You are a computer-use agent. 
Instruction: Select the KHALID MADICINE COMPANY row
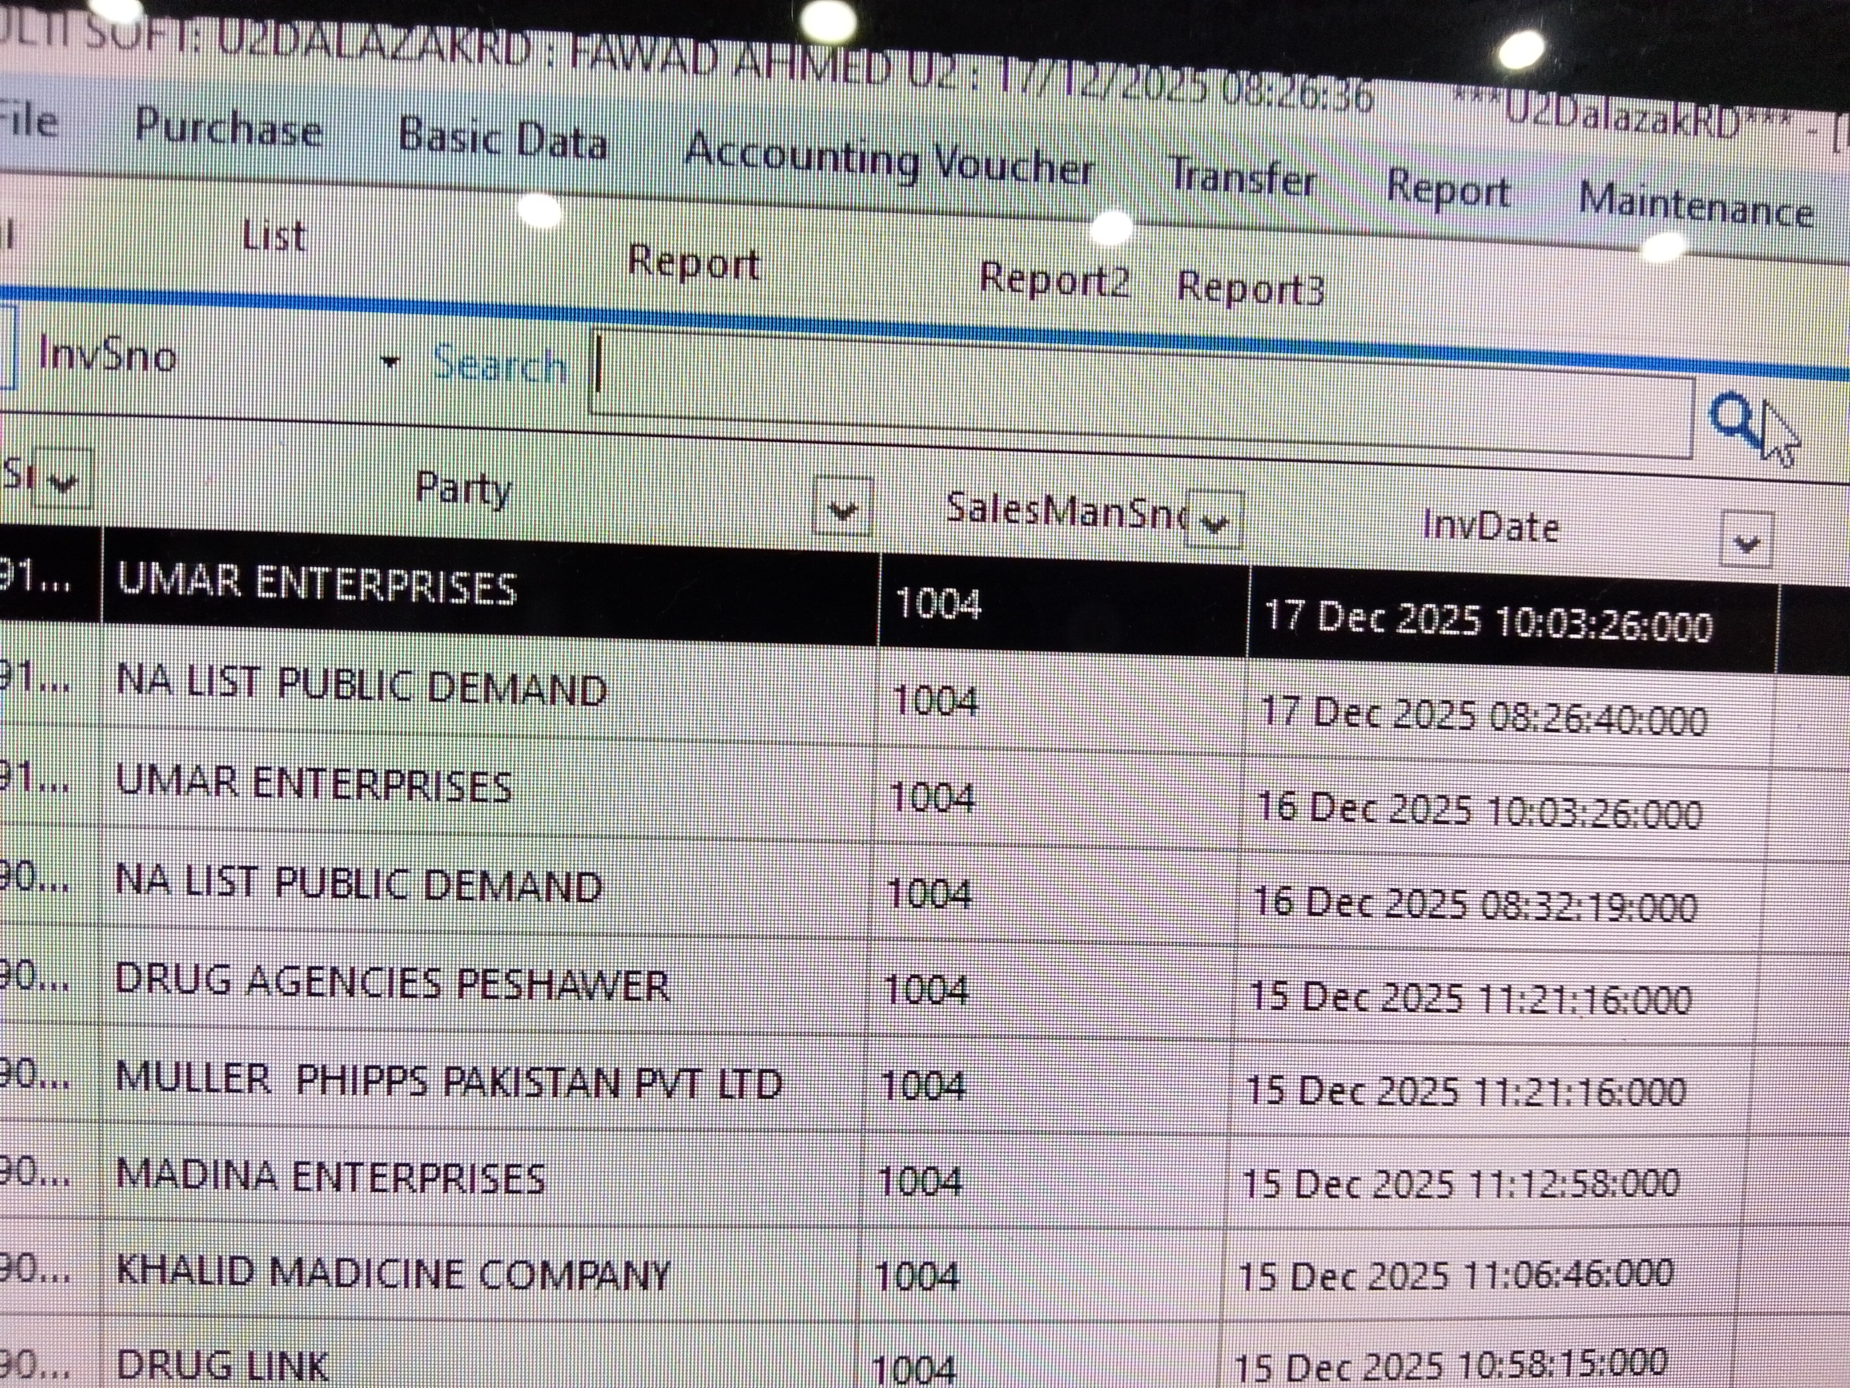[x=393, y=1273]
